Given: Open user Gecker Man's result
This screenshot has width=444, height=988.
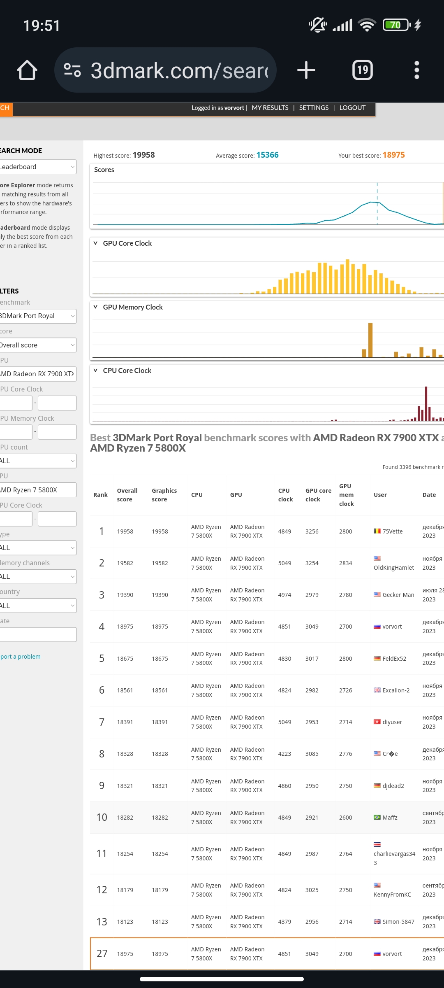Looking at the screenshot, I should (x=398, y=595).
